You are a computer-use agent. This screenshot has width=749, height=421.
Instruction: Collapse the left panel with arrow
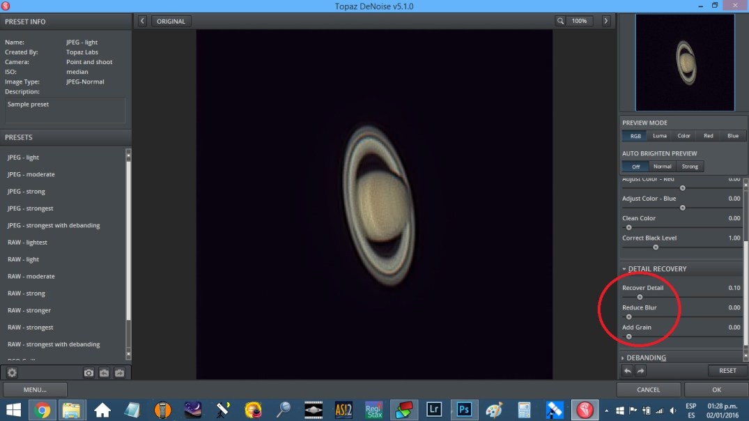(x=142, y=21)
